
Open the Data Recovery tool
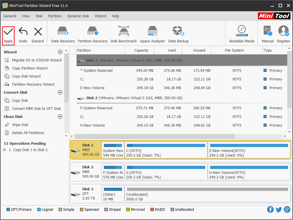[63, 31]
